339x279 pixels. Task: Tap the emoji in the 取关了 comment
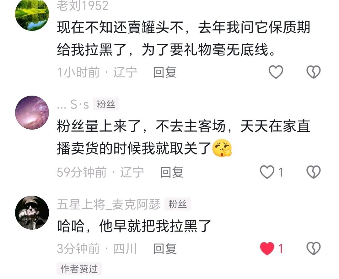pyautogui.click(x=222, y=148)
